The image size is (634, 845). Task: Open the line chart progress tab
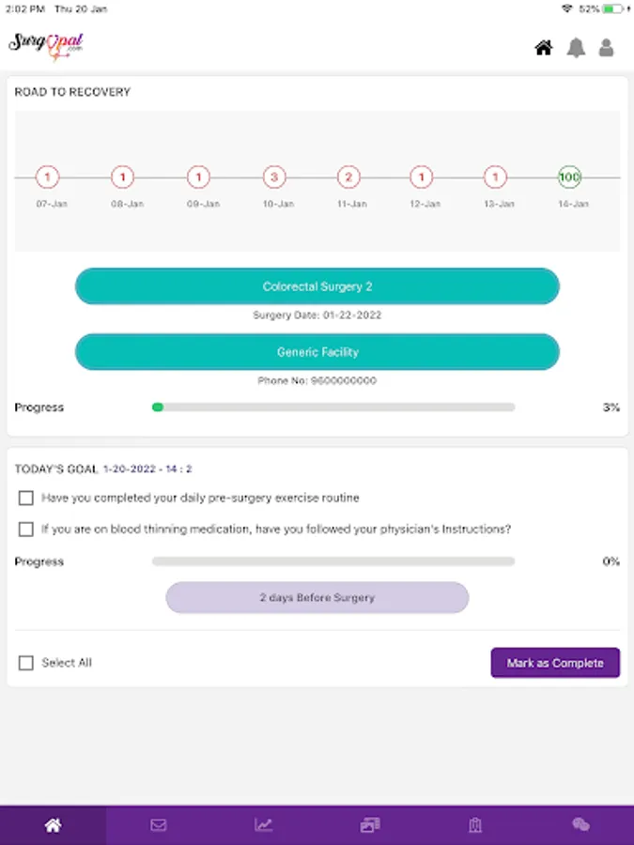pyautogui.click(x=264, y=825)
